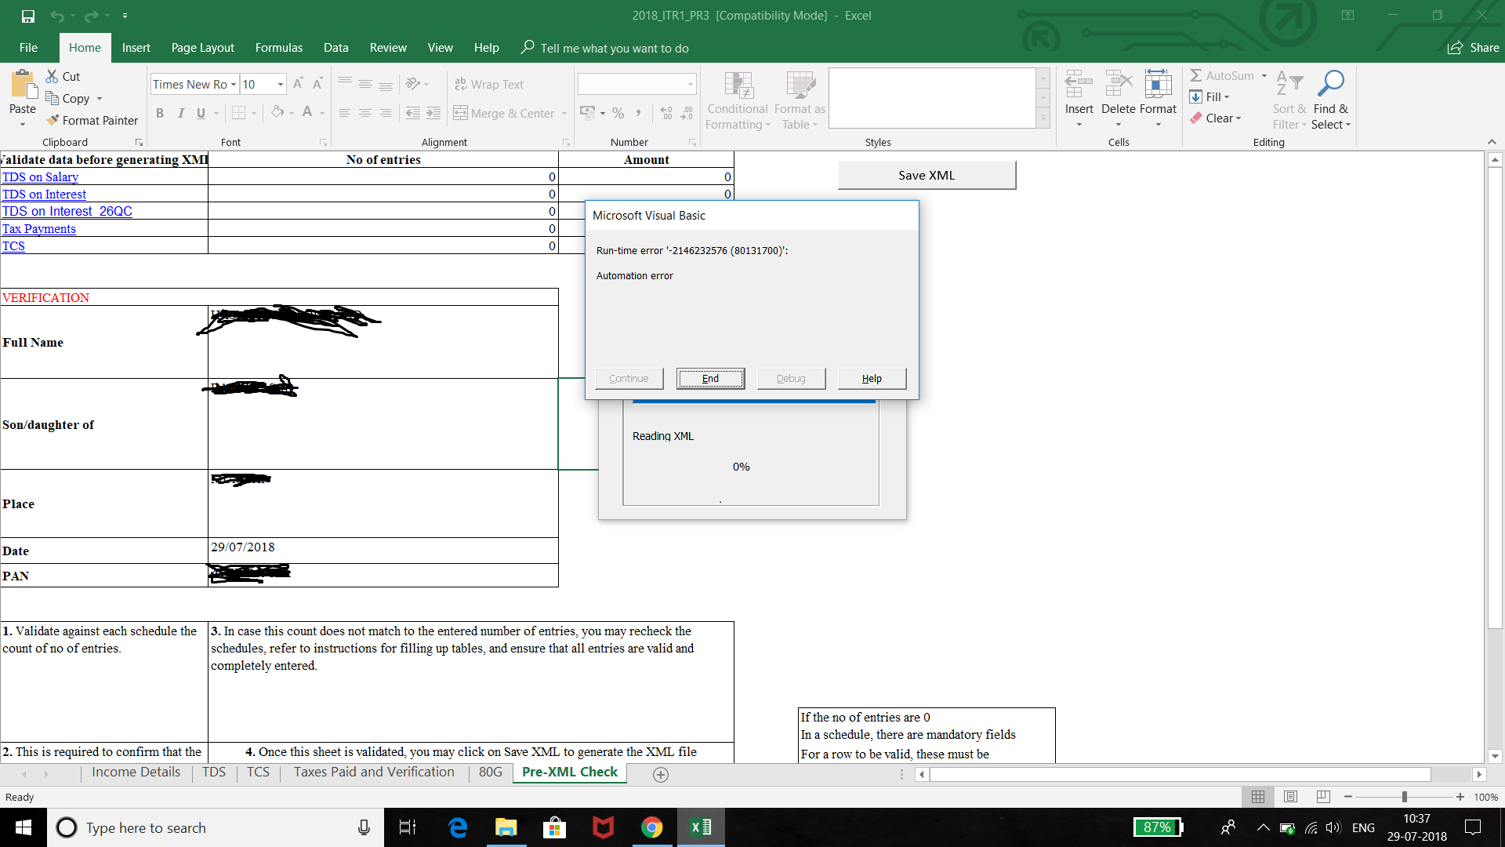Click the new sheet plus icon
Screen dimensions: 1505x847
tap(661, 775)
